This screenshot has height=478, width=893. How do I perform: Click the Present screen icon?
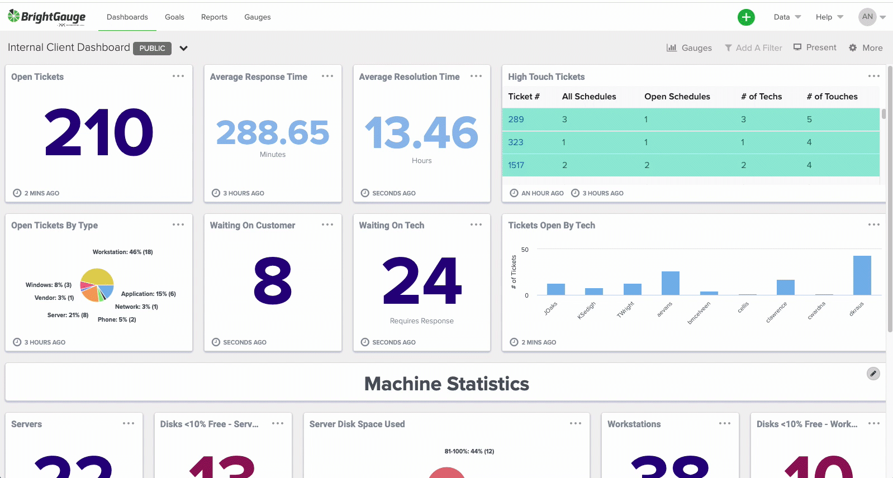[797, 47]
